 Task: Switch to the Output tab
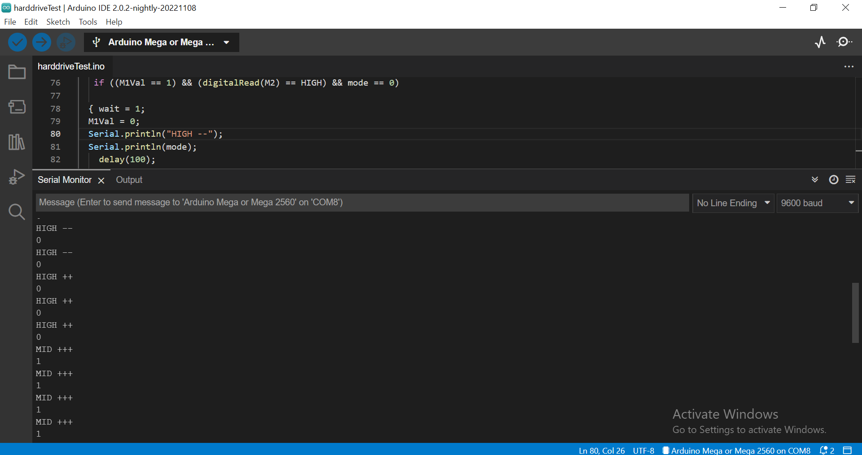tap(129, 180)
